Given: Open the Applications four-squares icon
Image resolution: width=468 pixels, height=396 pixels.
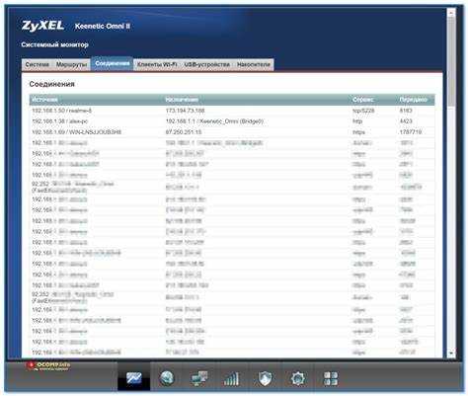Looking at the screenshot, I should (x=330, y=378).
